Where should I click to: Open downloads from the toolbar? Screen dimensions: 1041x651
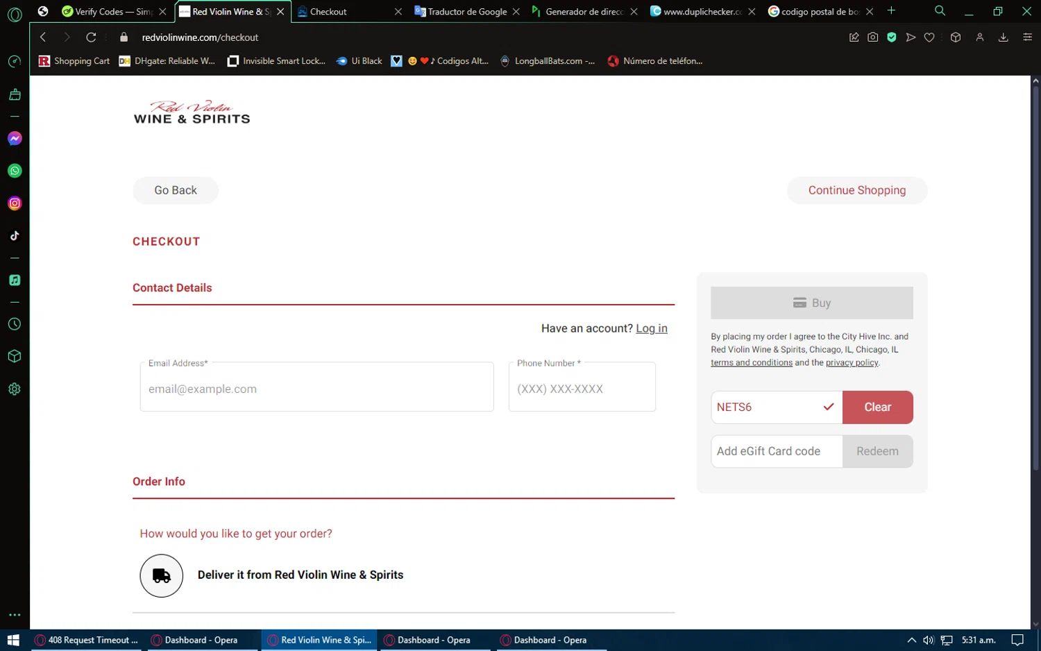(1004, 37)
